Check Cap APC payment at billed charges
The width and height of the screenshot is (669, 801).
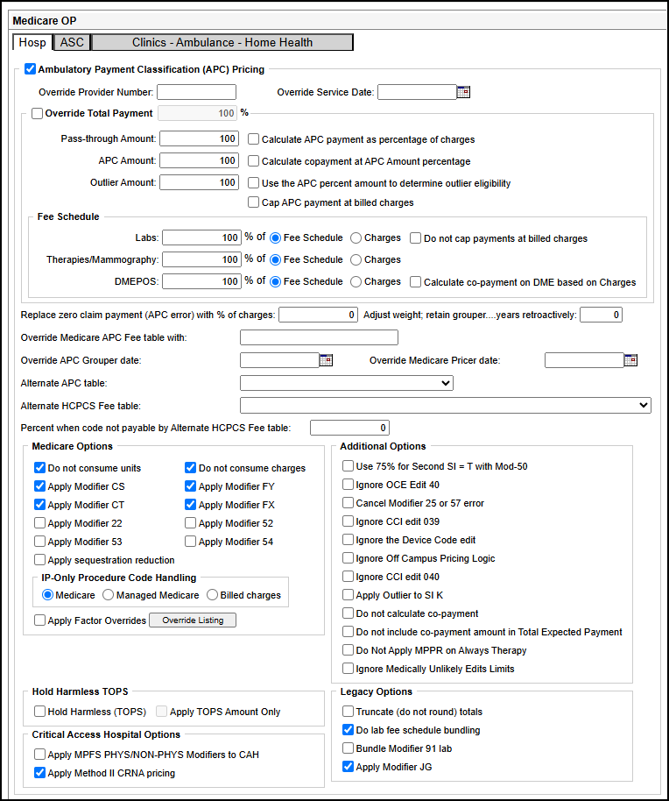pyautogui.click(x=254, y=202)
